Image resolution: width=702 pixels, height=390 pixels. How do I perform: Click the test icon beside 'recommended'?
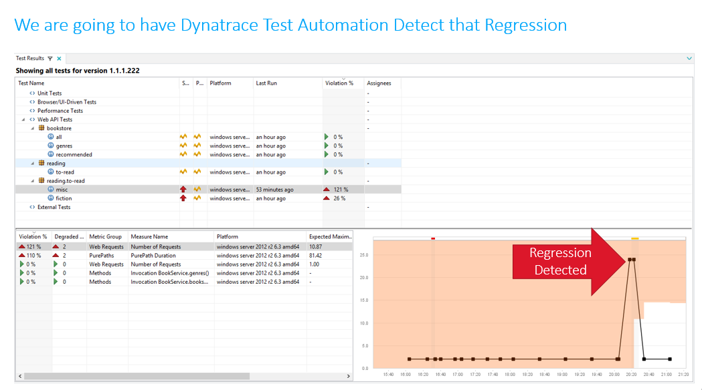point(51,154)
